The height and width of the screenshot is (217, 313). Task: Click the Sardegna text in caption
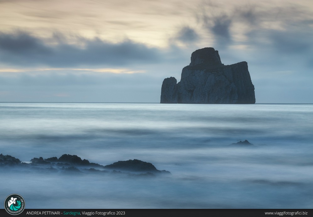(72, 213)
